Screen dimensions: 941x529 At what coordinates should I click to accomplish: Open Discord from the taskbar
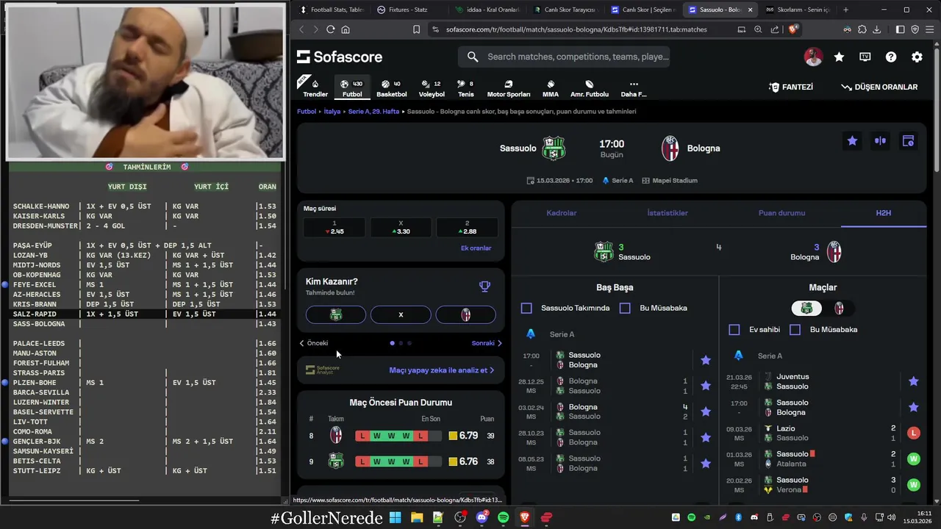point(482,518)
